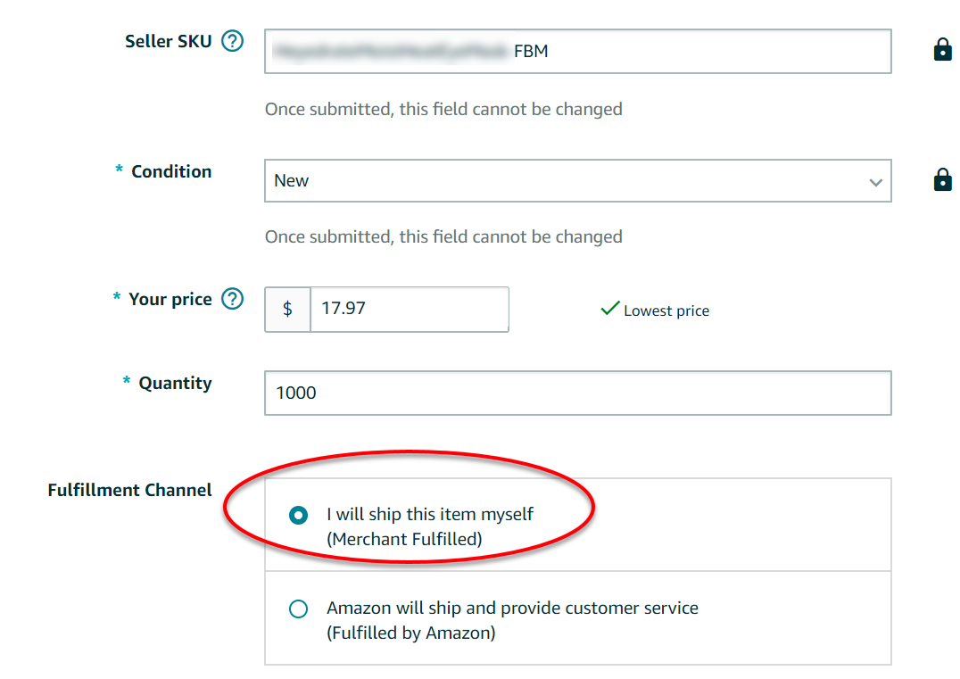This screenshot has height=679, width=960.
Task: Click the Your price input field
Action: [x=409, y=310]
